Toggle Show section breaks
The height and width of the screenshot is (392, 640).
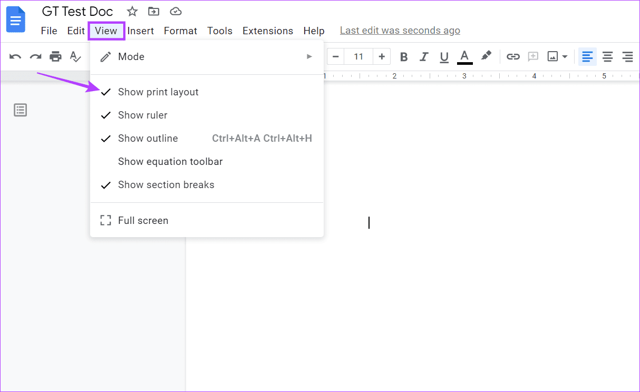[x=207, y=185]
